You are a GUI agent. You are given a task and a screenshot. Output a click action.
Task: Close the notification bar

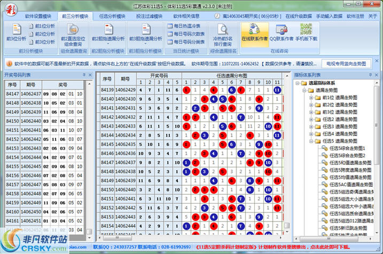pos(377,61)
